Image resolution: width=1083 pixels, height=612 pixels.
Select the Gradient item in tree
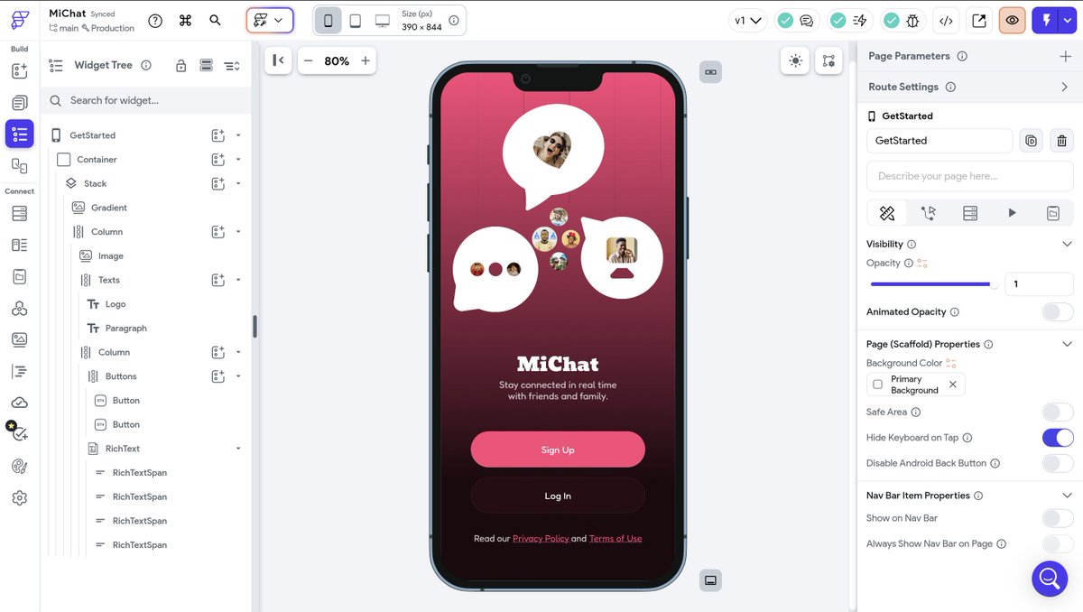108,208
